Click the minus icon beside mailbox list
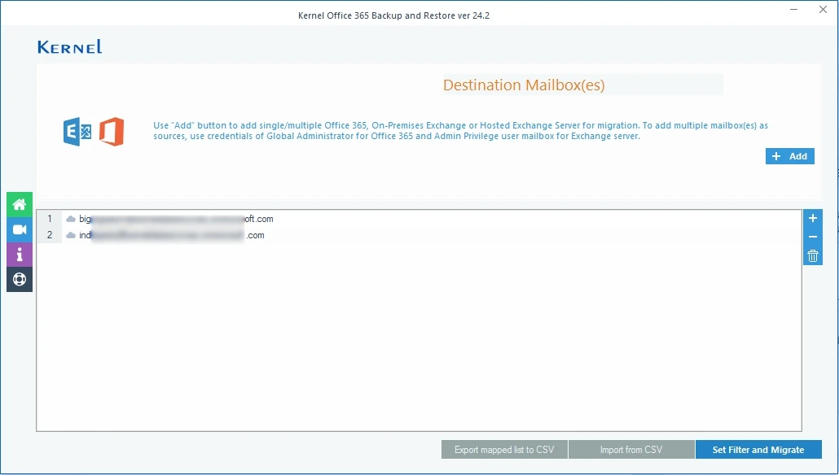 813,237
